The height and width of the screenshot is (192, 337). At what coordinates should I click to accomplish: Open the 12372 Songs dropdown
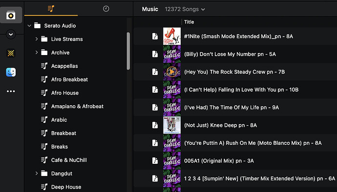click(x=185, y=9)
